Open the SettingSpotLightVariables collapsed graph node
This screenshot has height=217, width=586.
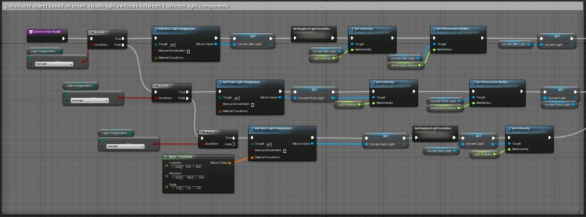click(x=435, y=133)
